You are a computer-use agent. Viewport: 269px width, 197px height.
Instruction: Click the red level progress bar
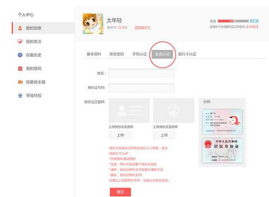point(234,21)
